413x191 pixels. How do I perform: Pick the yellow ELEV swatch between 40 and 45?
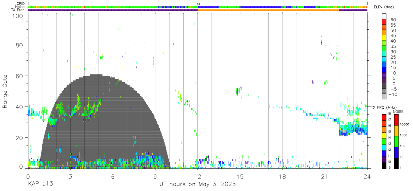pos(384,38)
